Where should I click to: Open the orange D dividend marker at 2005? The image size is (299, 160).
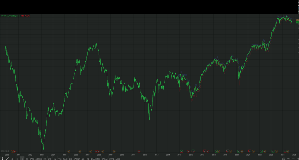click(69, 152)
